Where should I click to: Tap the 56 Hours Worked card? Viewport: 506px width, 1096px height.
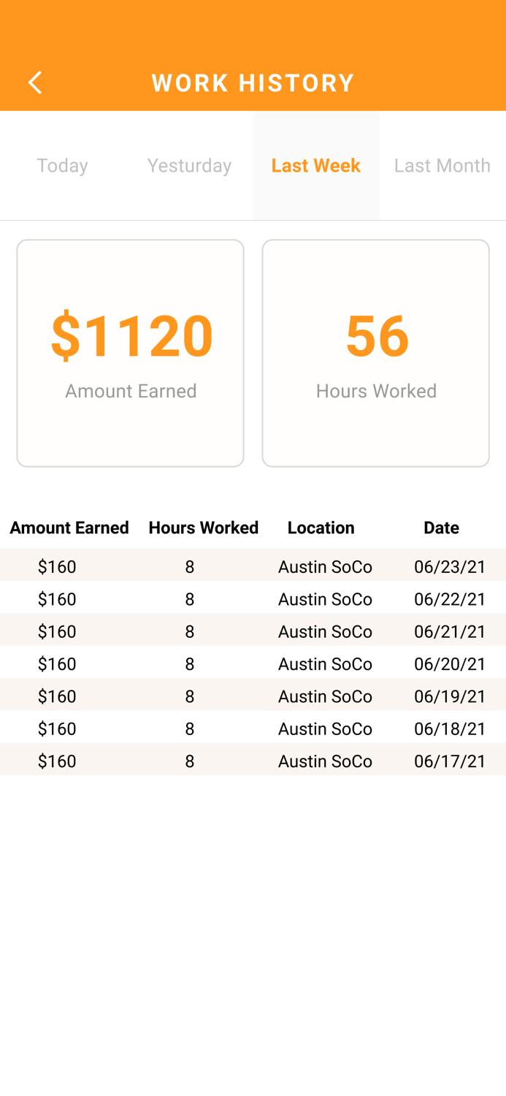pos(375,353)
